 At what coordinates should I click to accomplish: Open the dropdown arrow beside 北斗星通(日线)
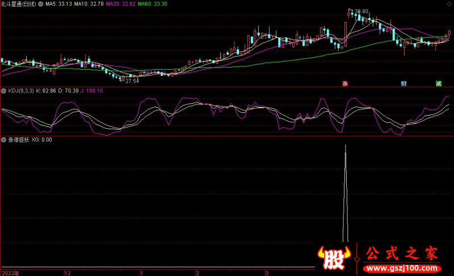[40, 4]
